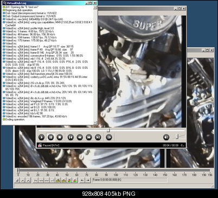Go to end using the VirtualDub toolbar
218x198 pixels.
point(53,180)
